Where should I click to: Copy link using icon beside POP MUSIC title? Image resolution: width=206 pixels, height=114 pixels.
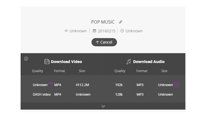click(121, 22)
